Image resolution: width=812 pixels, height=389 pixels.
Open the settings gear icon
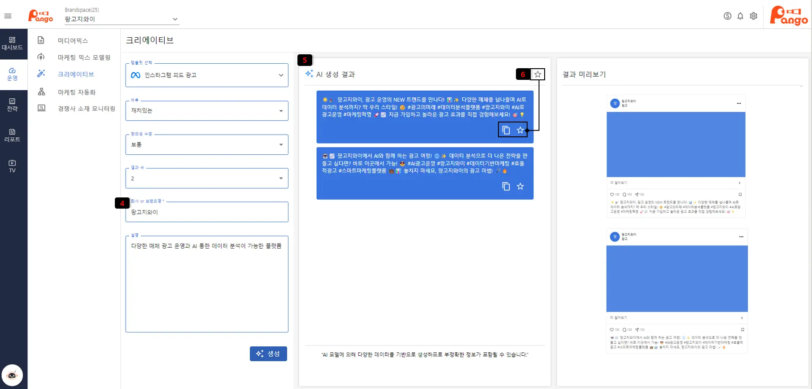(753, 16)
